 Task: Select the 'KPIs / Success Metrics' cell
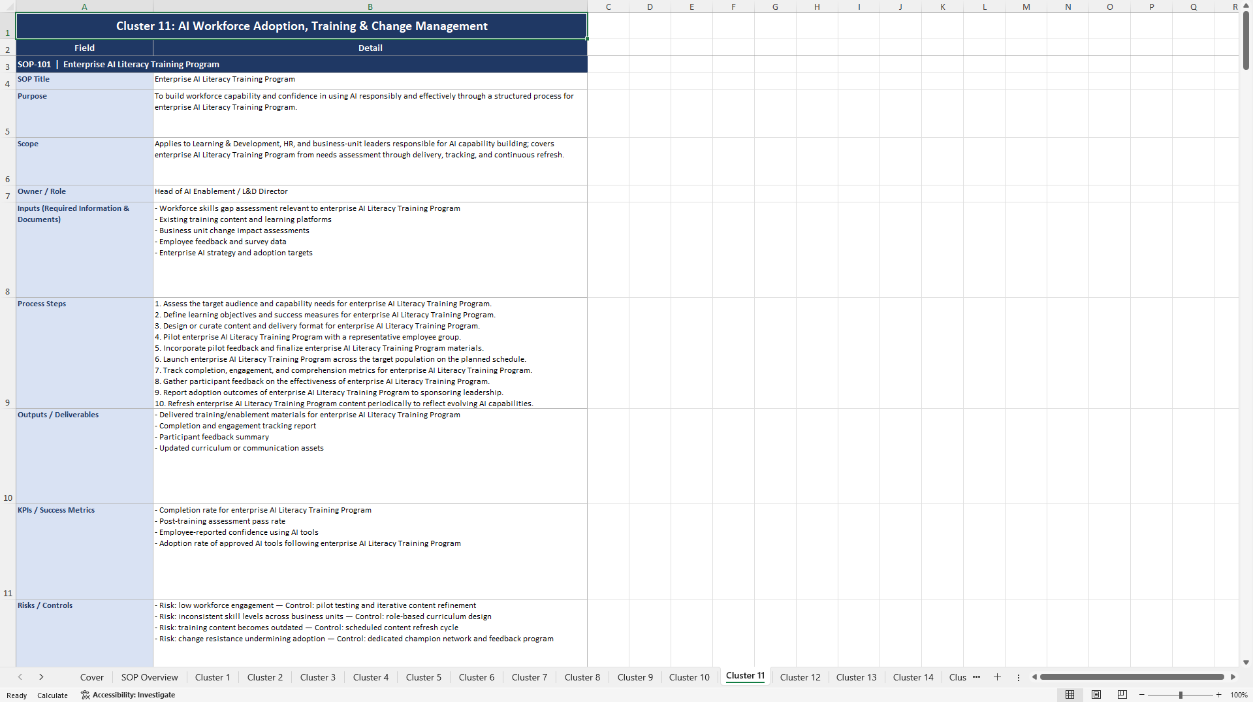click(x=84, y=551)
